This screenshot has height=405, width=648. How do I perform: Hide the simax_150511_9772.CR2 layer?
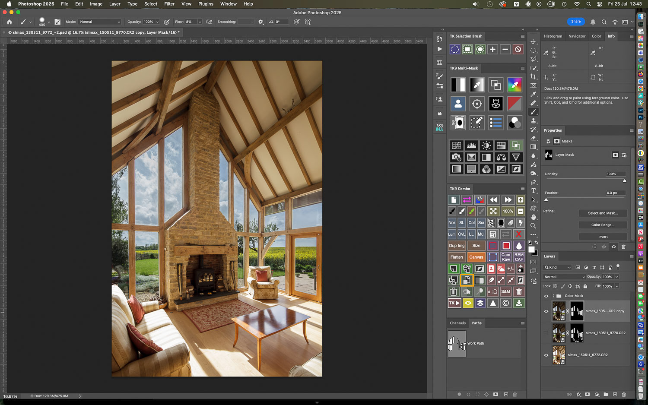point(546,355)
